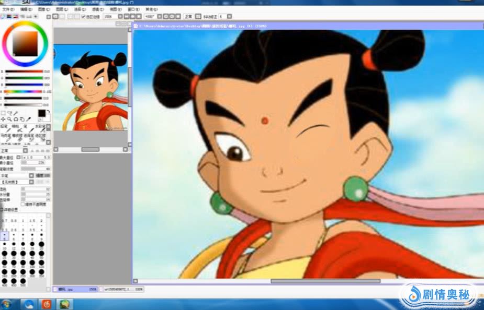Toggle the 选区边缘 checkbox in toolbar
This screenshot has height=310, width=484.
pos(83,17)
